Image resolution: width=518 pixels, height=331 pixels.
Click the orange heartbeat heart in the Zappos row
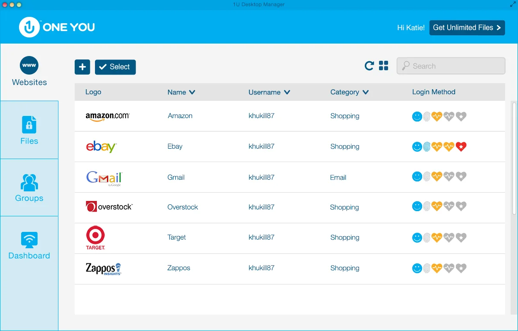437,268
